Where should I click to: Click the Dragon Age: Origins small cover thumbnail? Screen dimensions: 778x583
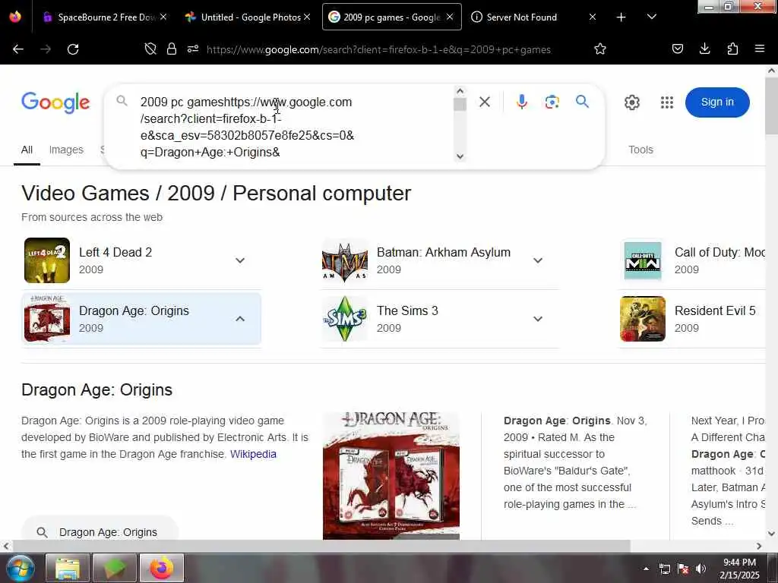tap(47, 319)
